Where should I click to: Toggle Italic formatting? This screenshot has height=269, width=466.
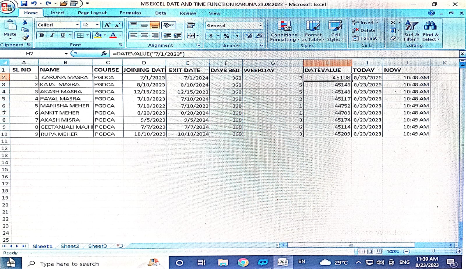click(x=52, y=35)
